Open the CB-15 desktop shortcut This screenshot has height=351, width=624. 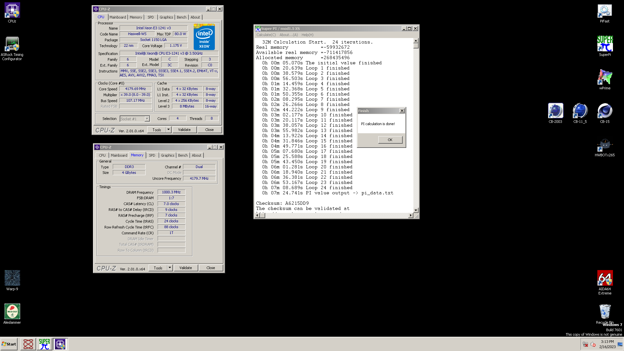pyautogui.click(x=604, y=113)
